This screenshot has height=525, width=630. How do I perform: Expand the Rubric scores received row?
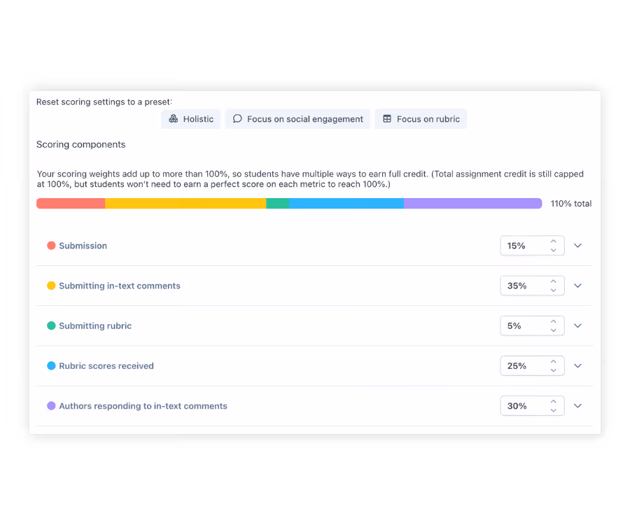[x=577, y=365]
